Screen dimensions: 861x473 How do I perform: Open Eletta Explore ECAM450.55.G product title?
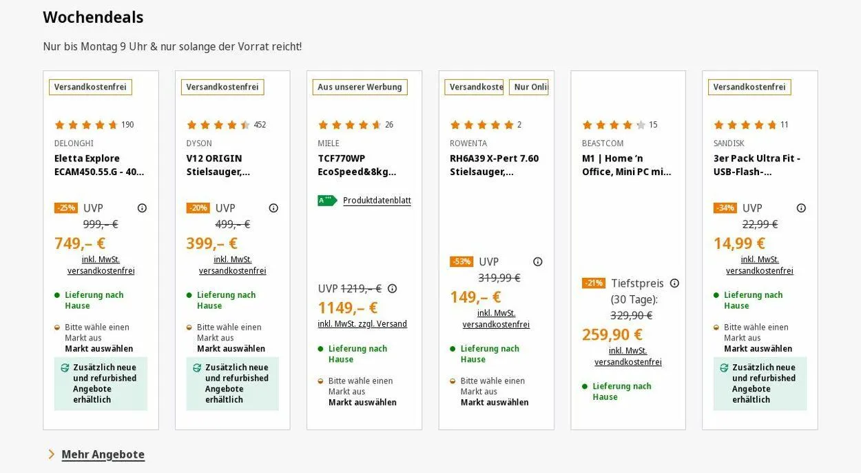[x=99, y=165]
